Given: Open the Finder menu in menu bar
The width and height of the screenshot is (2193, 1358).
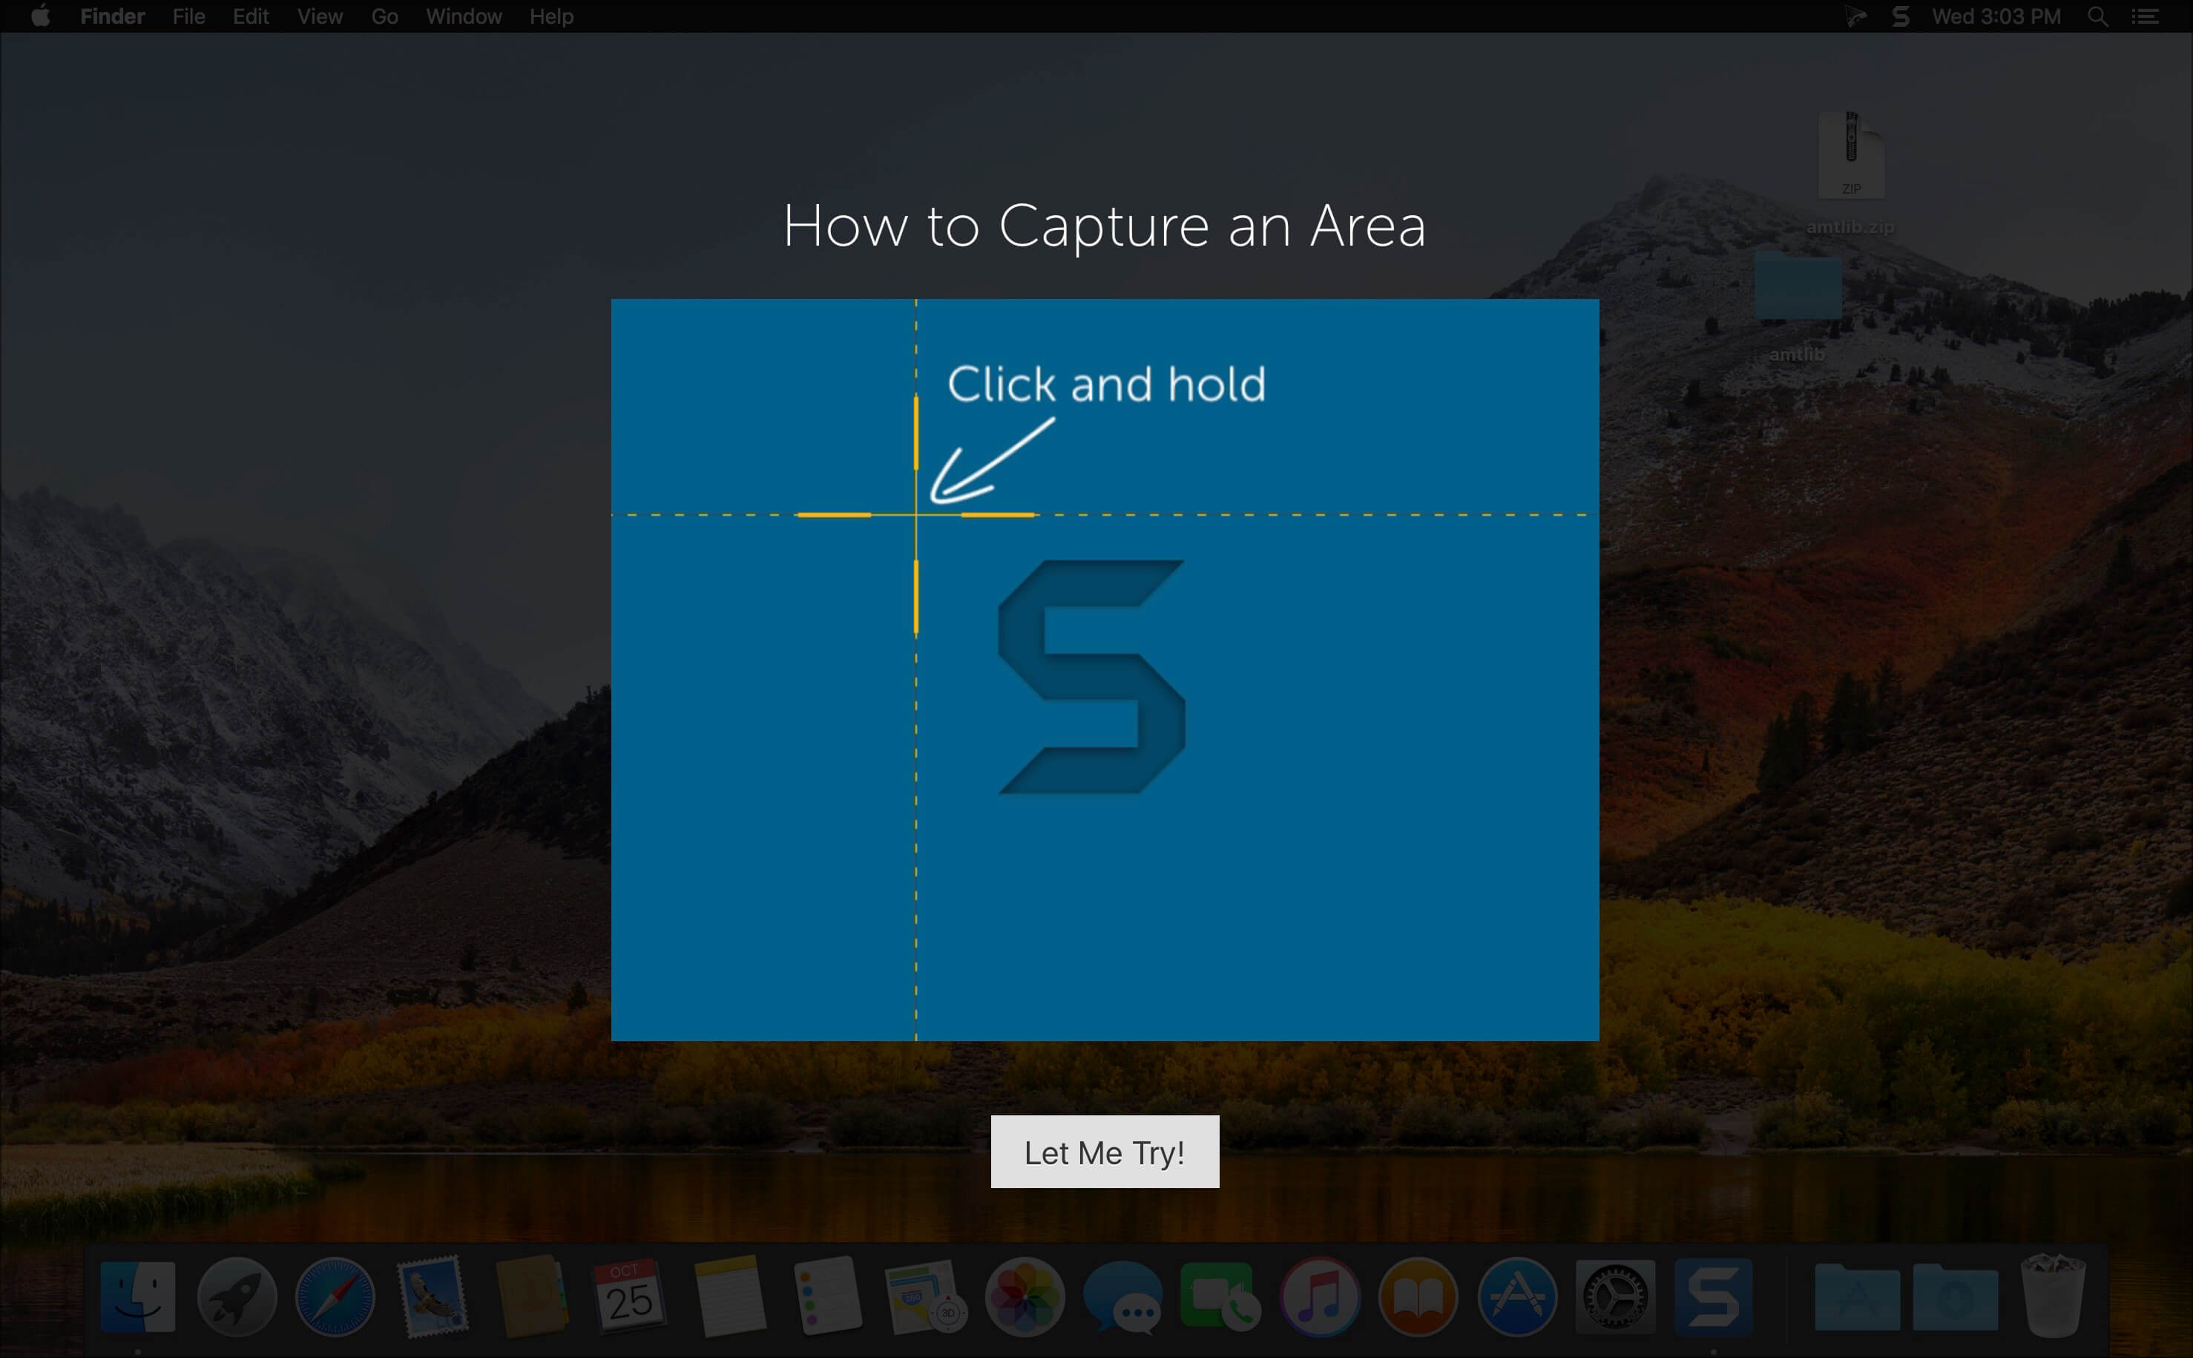Looking at the screenshot, I should (112, 16).
